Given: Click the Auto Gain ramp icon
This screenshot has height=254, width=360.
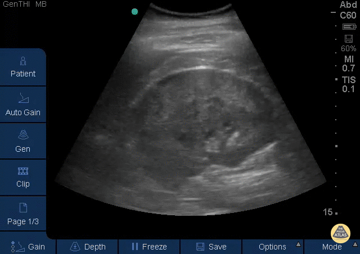Looking at the screenshot, I should [24, 98].
